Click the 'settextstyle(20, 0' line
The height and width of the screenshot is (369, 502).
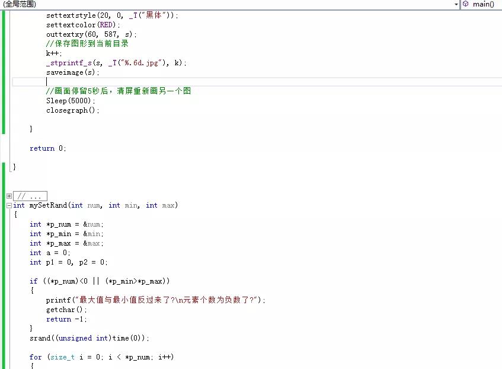(x=112, y=15)
